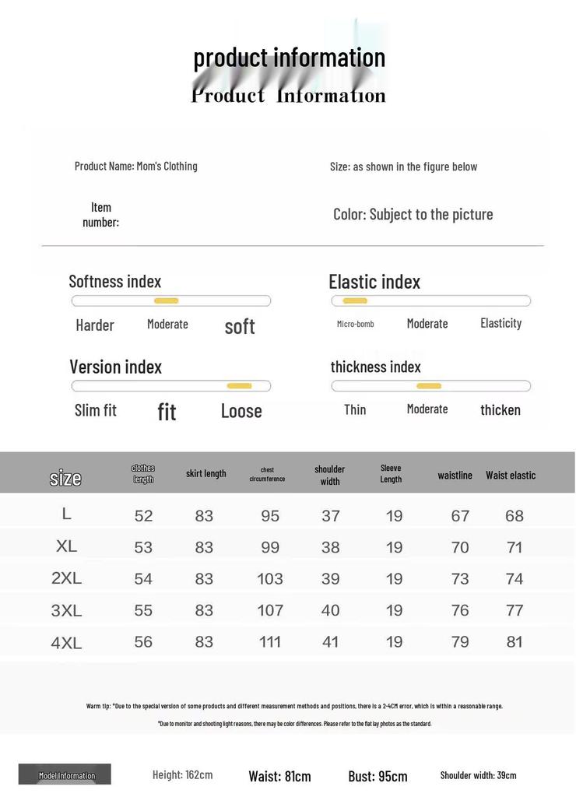Viewport: 576px width, 797px height.
Task: Click the Elastic index slider bar
Action: pyautogui.click(x=430, y=301)
